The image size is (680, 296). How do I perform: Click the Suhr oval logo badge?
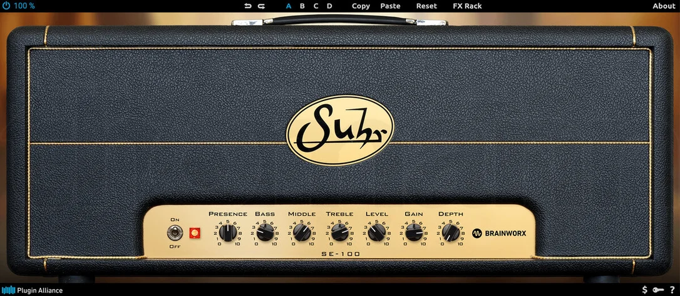click(x=340, y=131)
